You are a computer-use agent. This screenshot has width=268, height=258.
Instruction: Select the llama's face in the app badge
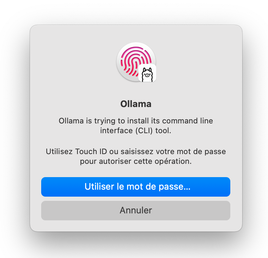(147, 75)
